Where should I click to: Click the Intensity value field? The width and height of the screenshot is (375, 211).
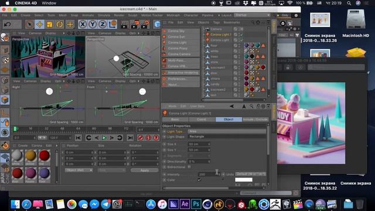pos(208,175)
